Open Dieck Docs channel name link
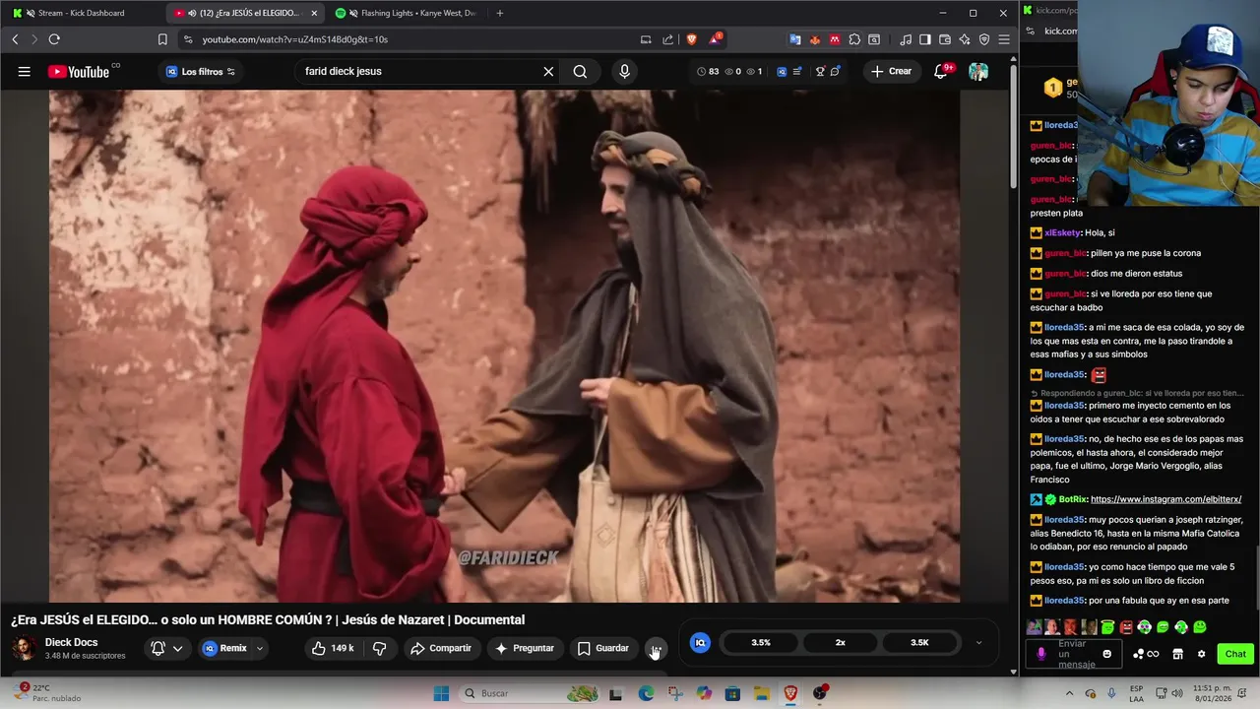 (71, 642)
